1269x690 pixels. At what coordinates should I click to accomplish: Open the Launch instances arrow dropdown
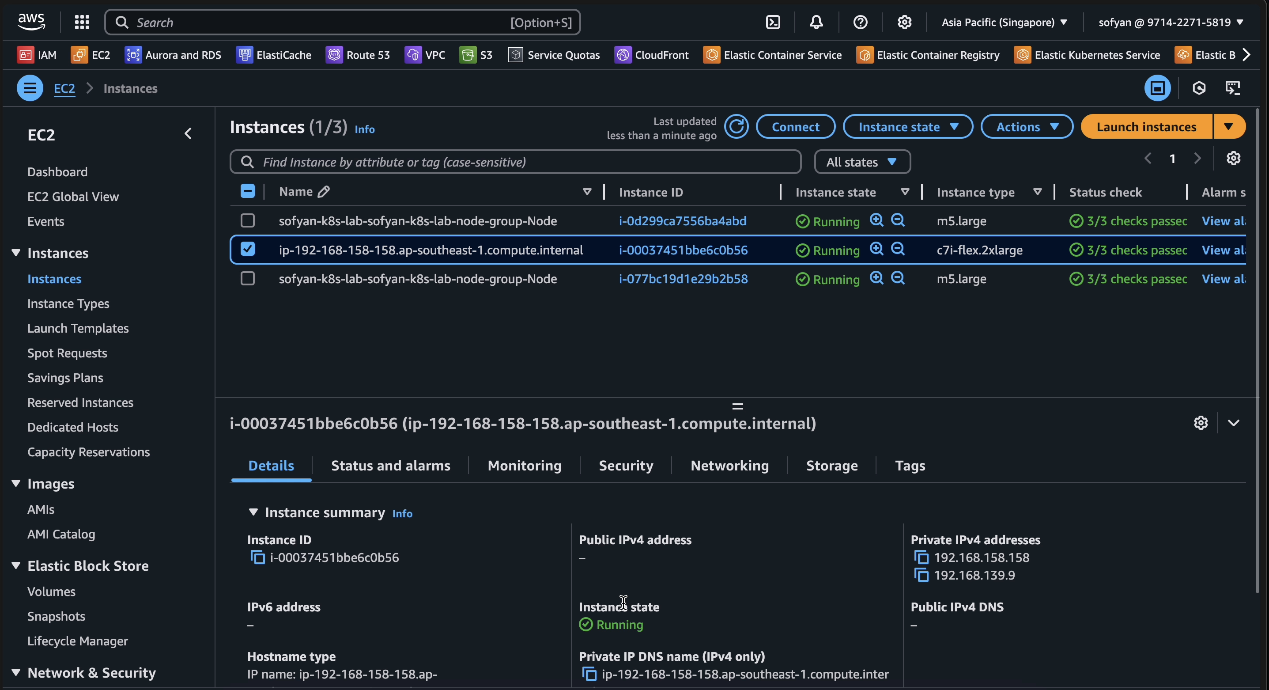[1230, 127]
